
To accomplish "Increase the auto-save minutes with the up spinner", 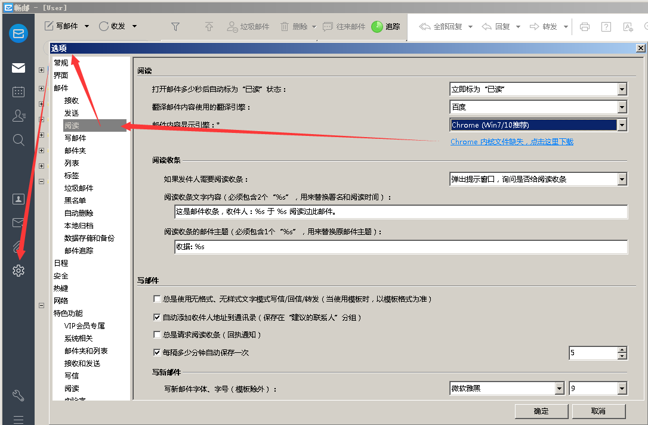I will point(622,350).
